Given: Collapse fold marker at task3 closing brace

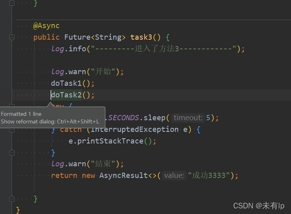Looking at the screenshot, I should pos(12,199).
